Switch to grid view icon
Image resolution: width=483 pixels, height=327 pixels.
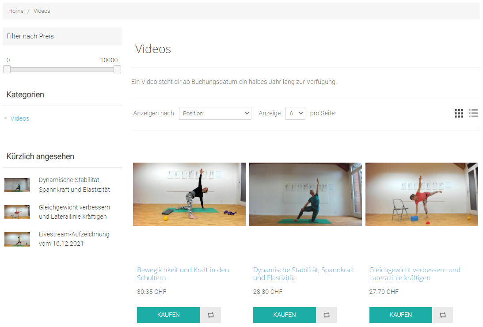pos(459,113)
